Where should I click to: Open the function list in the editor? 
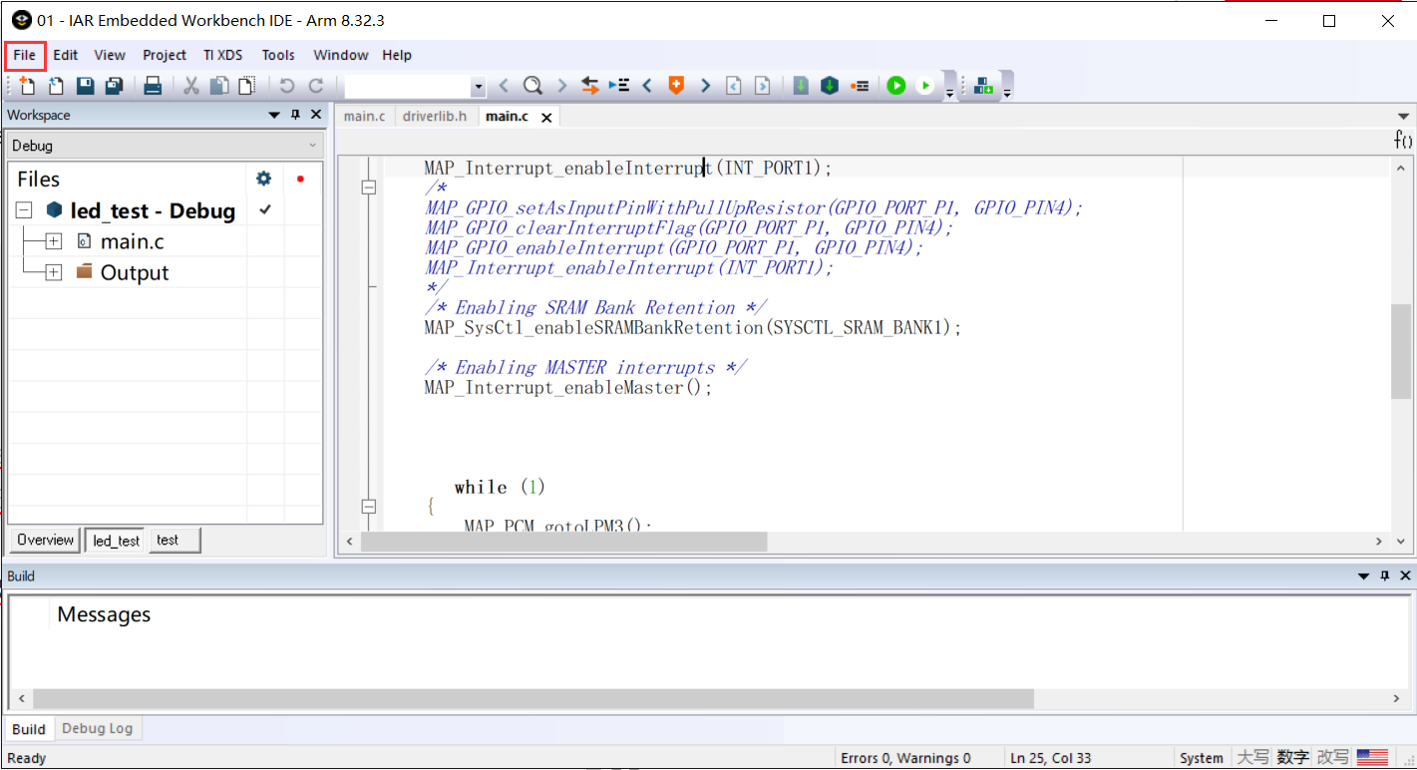1403,141
